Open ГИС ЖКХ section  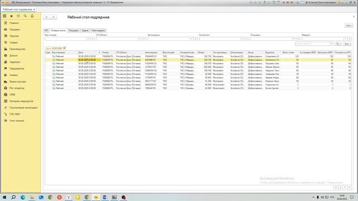[x=15, y=114]
